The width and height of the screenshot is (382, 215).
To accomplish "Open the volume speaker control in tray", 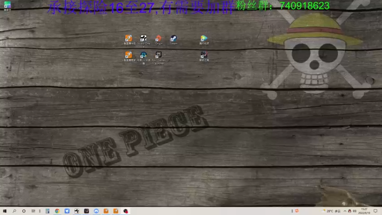I will click(354, 211).
